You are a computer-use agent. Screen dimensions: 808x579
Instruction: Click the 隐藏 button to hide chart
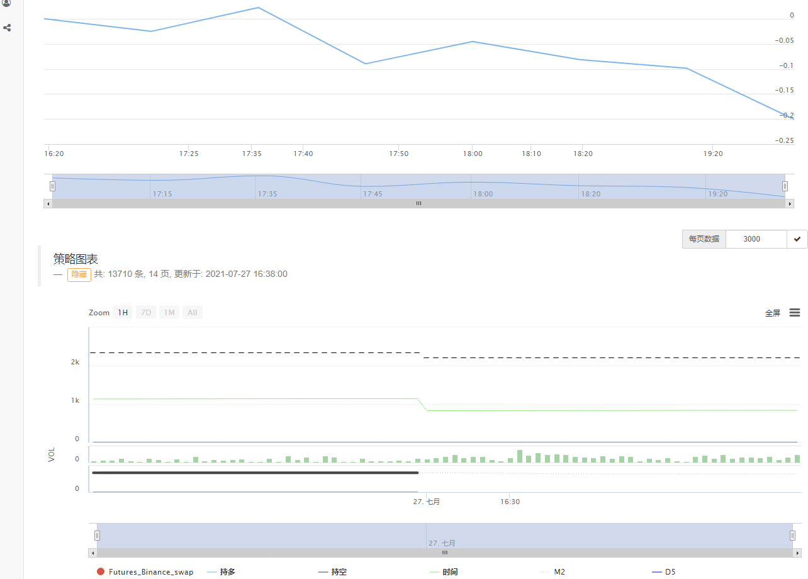click(x=79, y=274)
